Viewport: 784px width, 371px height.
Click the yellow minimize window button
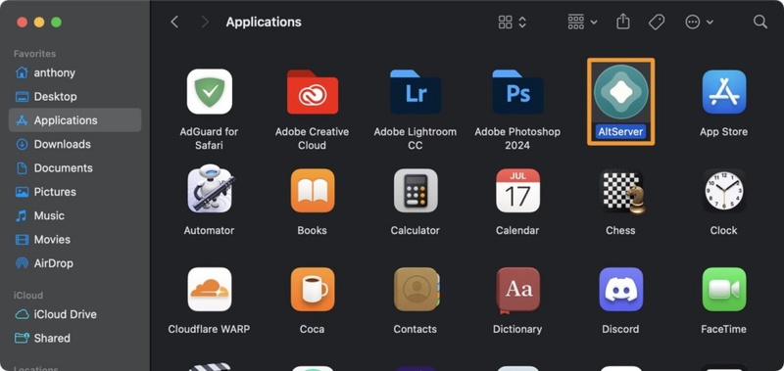tap(39, 22)
